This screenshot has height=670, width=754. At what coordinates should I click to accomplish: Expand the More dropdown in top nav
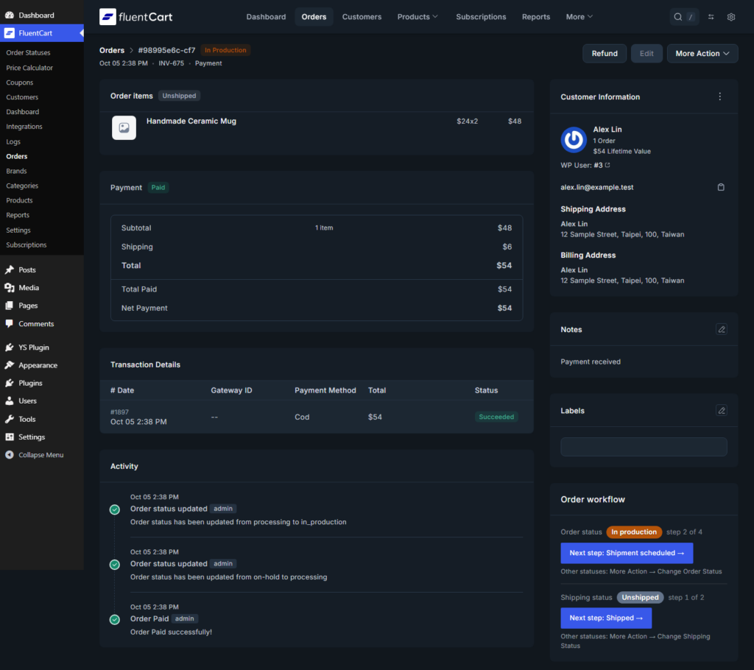579,17
